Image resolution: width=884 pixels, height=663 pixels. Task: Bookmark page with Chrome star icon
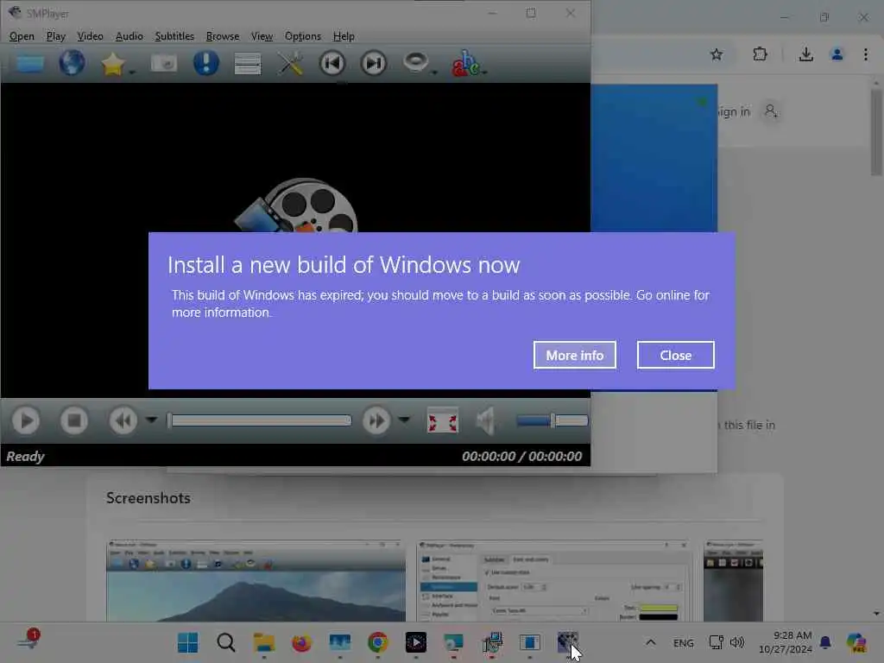(716, 54)
